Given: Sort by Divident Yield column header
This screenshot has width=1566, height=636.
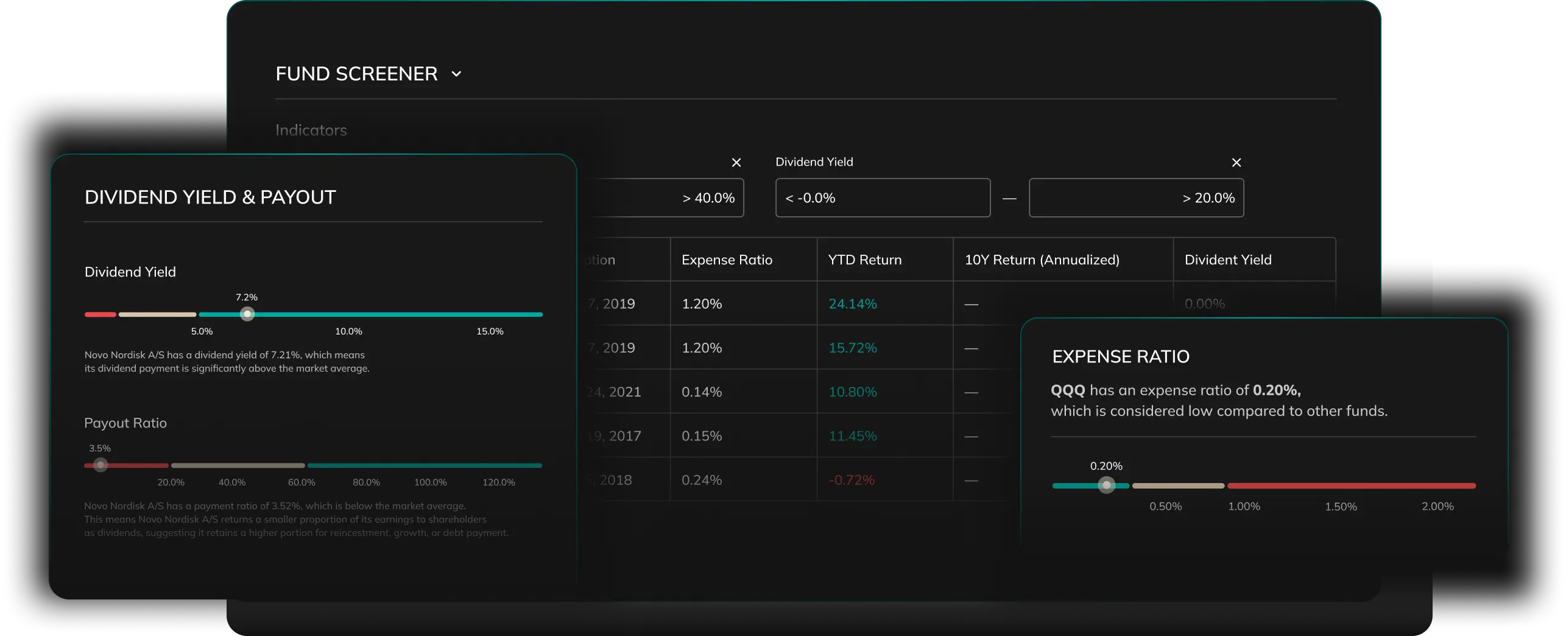Looking at the screenshot, I should [1227, 260].
